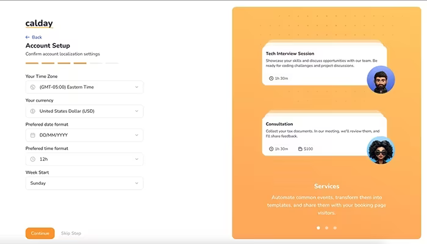
Task: Click the calendar icon in date format field
Action: (x=33, y=135)
